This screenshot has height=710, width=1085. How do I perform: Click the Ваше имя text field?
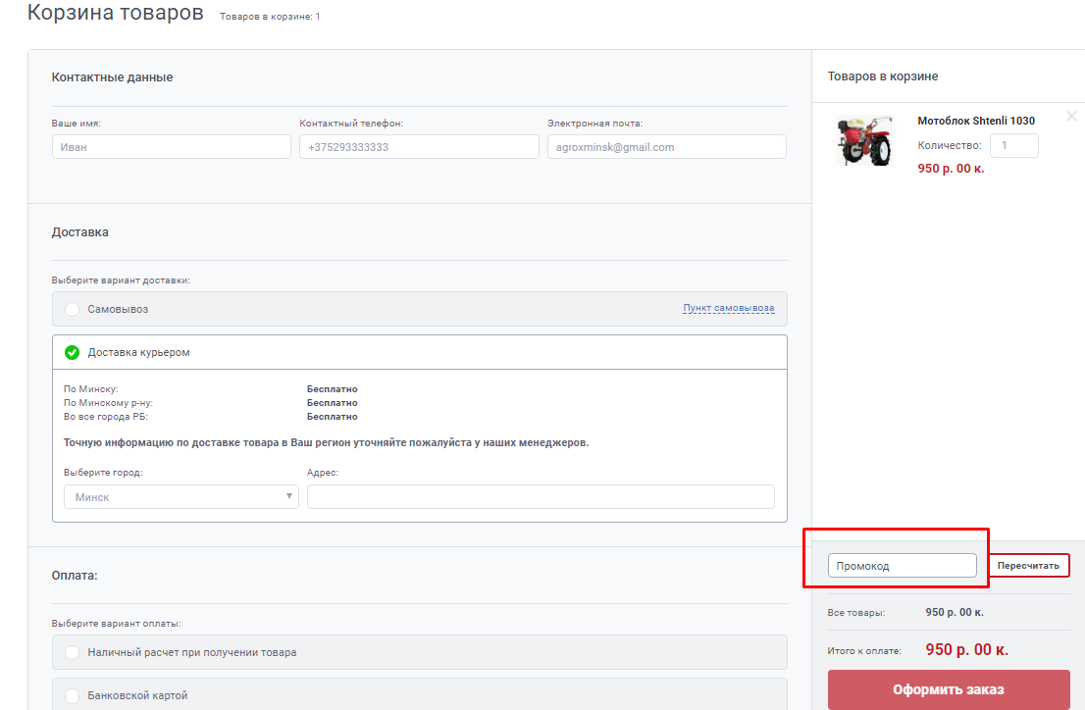coord(171,147)
